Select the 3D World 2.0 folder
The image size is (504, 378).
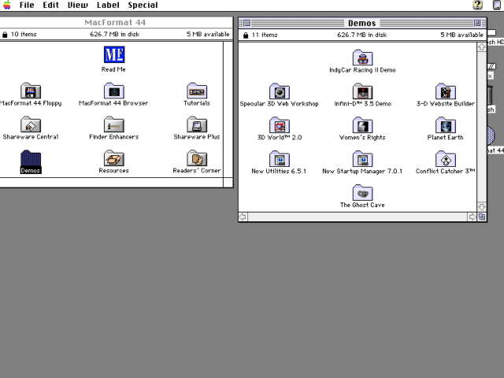coord(280,125)
